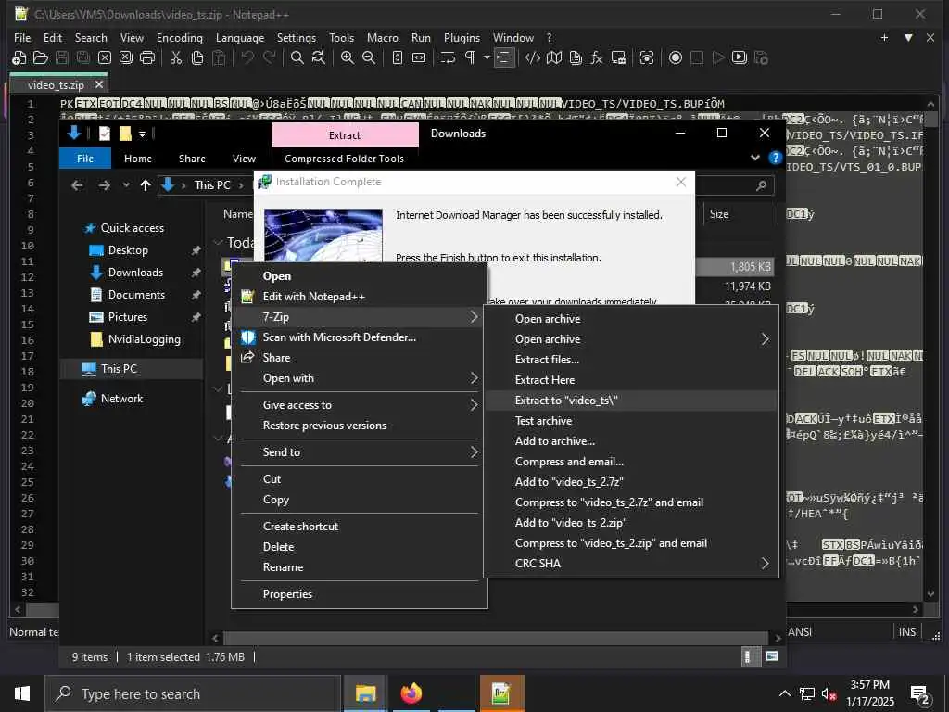Click the Print icon in Notepad++ toolbar
Viewport: 949px width, 712px height.
click(x=147, y=58)
